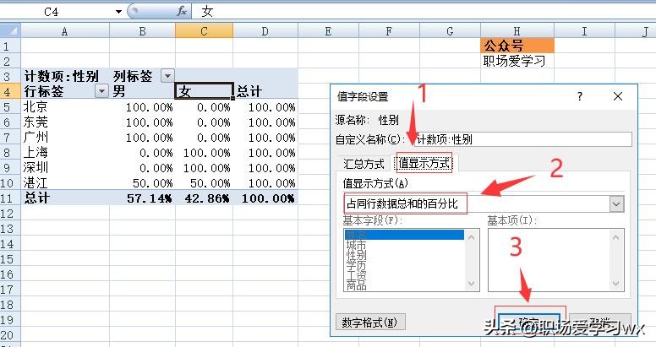Click the 确定 button in the dialog
Screen dimensions: 656x347
529,322
